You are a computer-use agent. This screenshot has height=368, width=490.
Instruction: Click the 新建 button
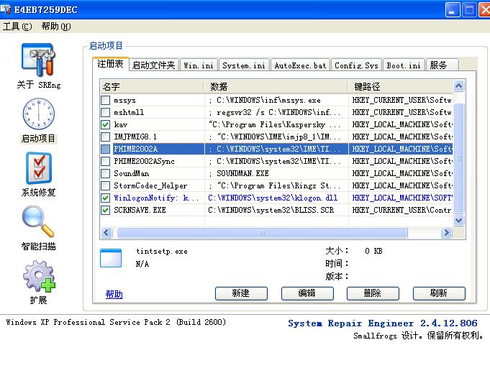[241, 293]
